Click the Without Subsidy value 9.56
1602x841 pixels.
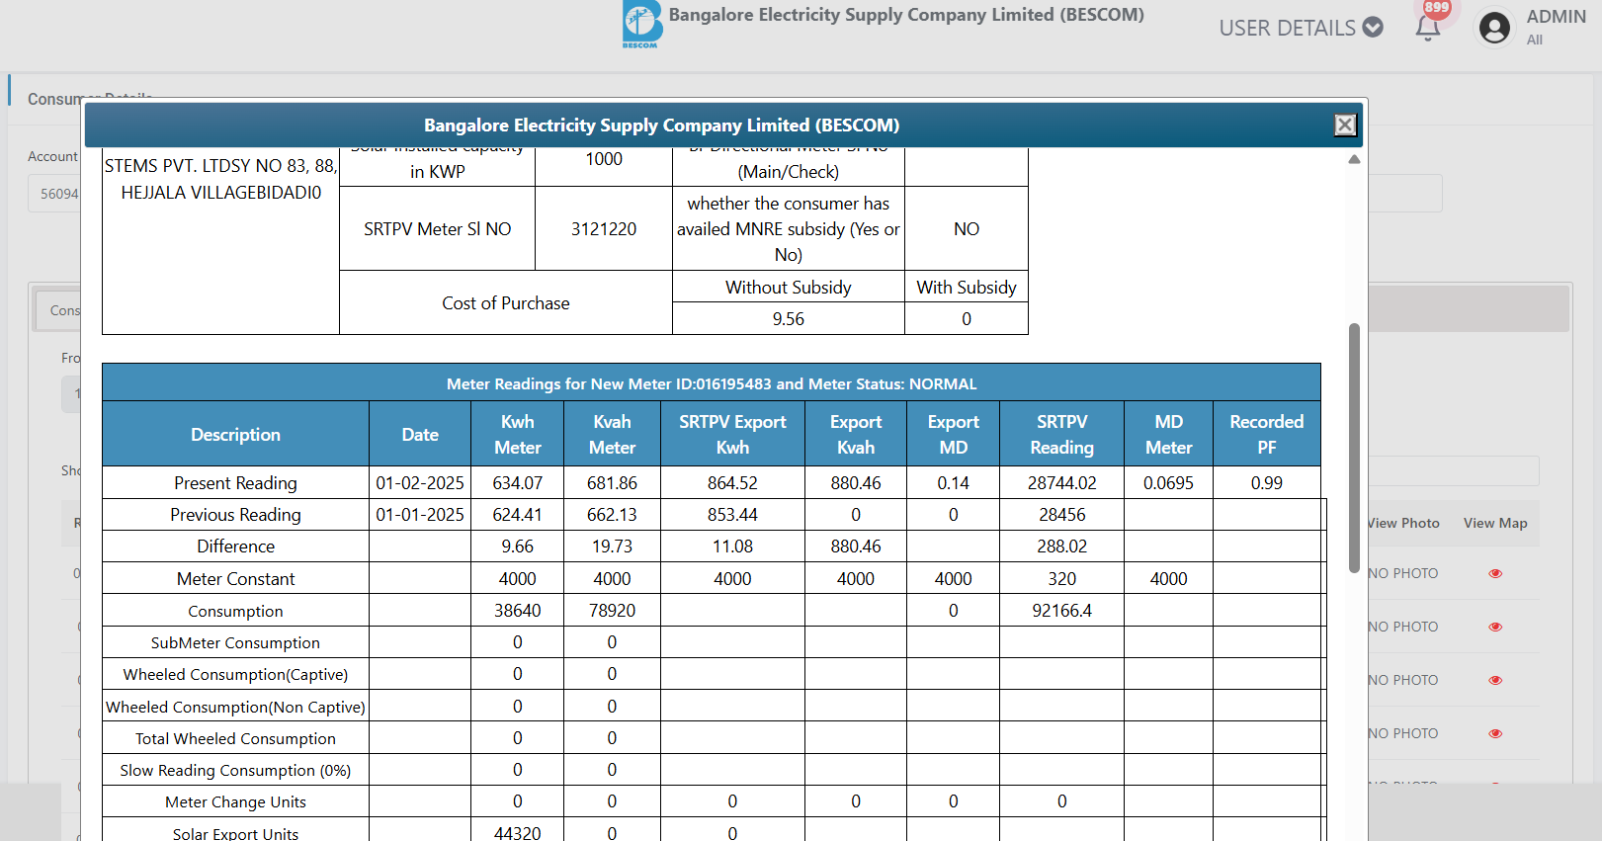(788, 319)
